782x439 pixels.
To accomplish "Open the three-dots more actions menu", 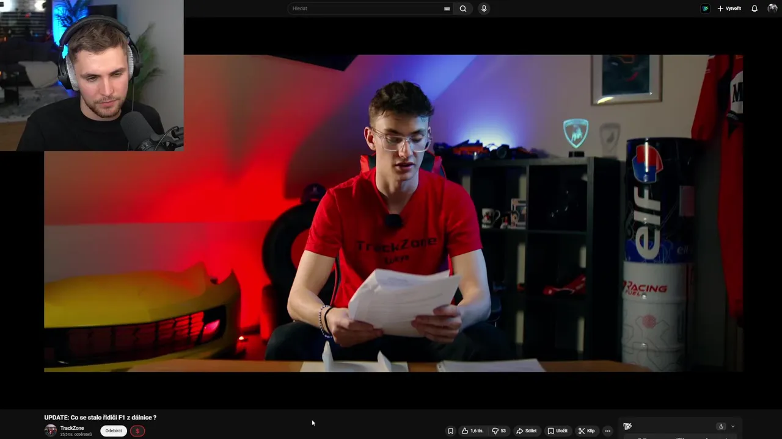I will coord(607,430).
